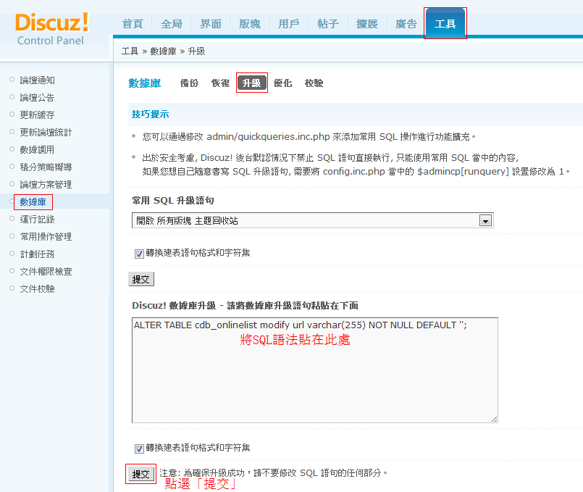Open 運行記錄 sidebar item
This screenshot has height=492, width=583.
point(37,220)
